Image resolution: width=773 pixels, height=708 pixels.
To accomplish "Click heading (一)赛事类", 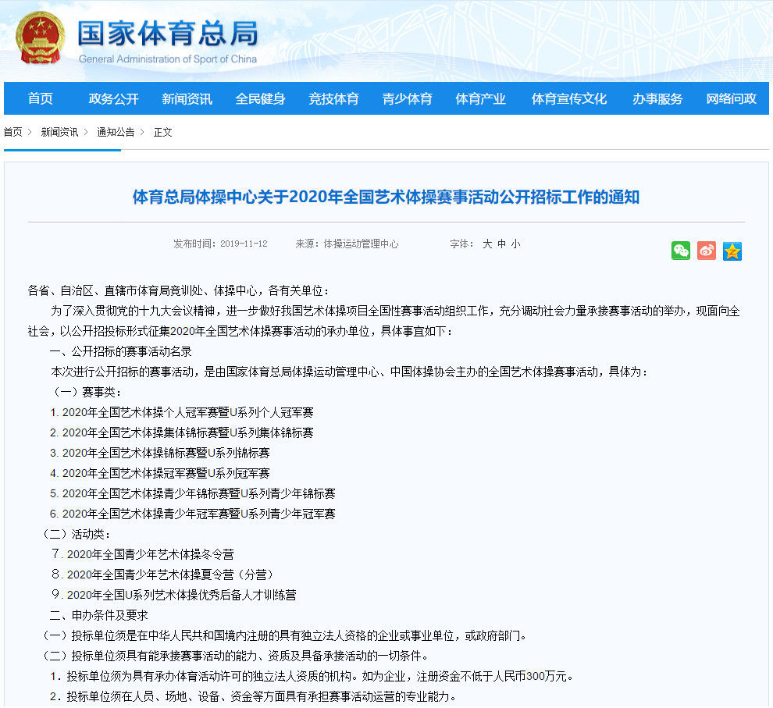I will (85, 392).
